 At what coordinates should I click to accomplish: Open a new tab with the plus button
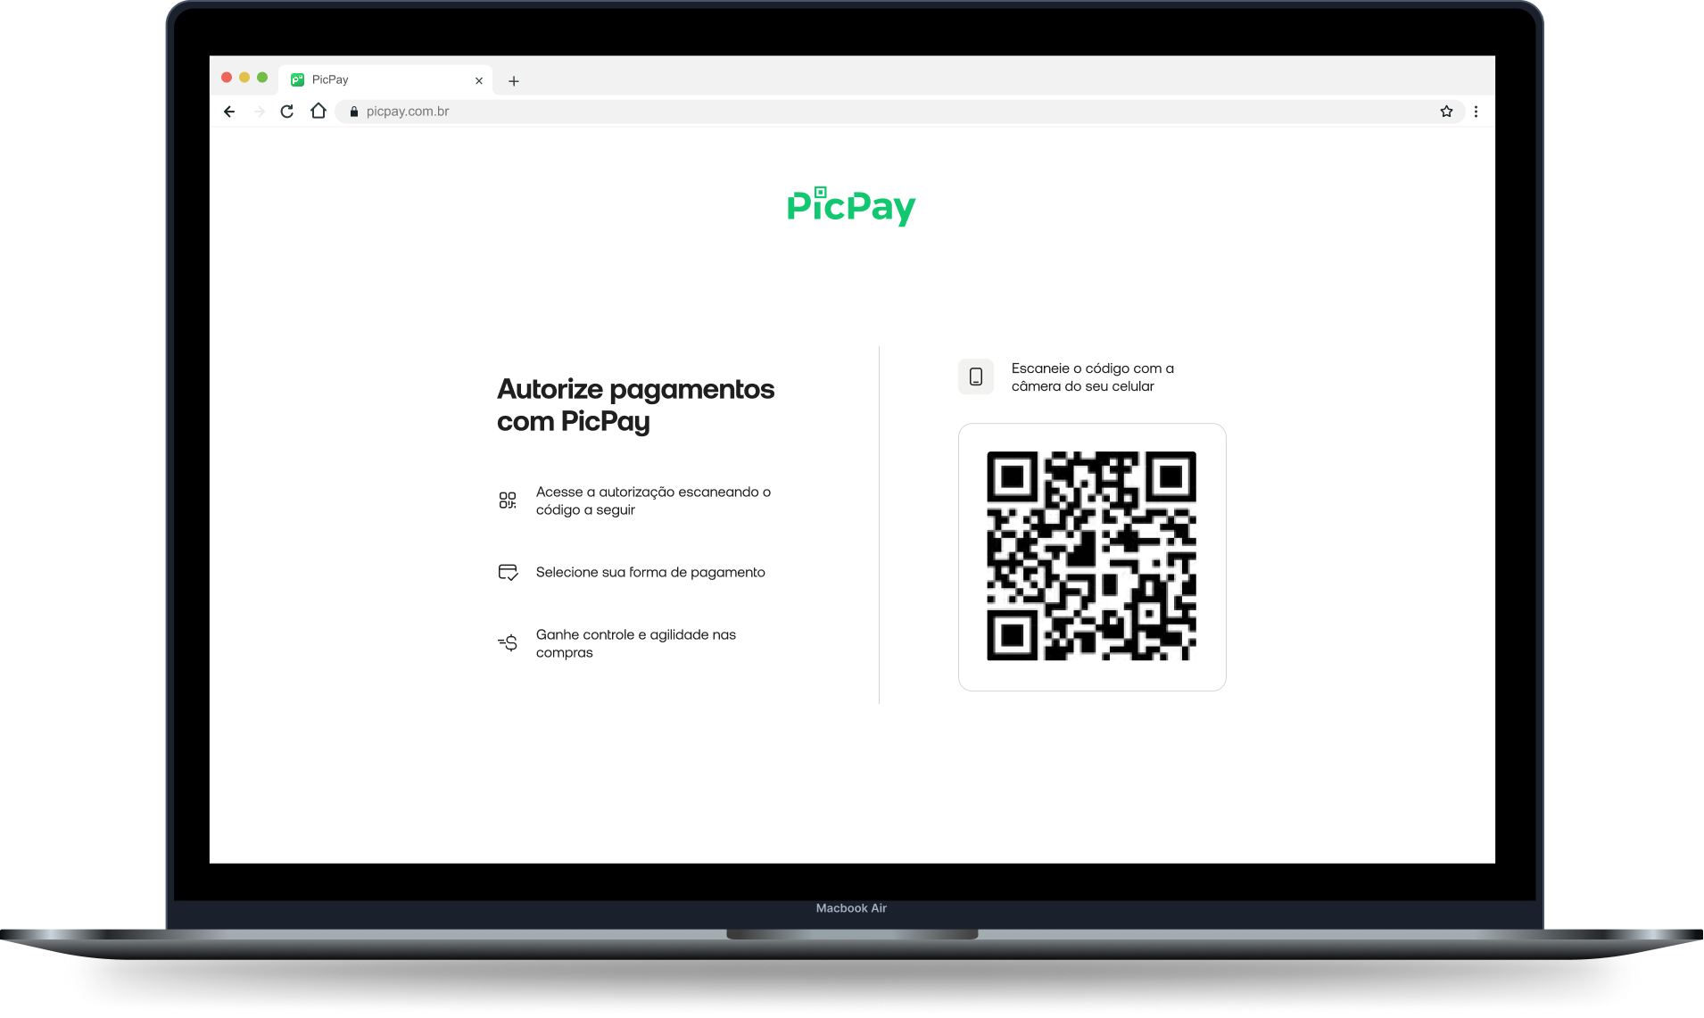[x=514, y=80]
